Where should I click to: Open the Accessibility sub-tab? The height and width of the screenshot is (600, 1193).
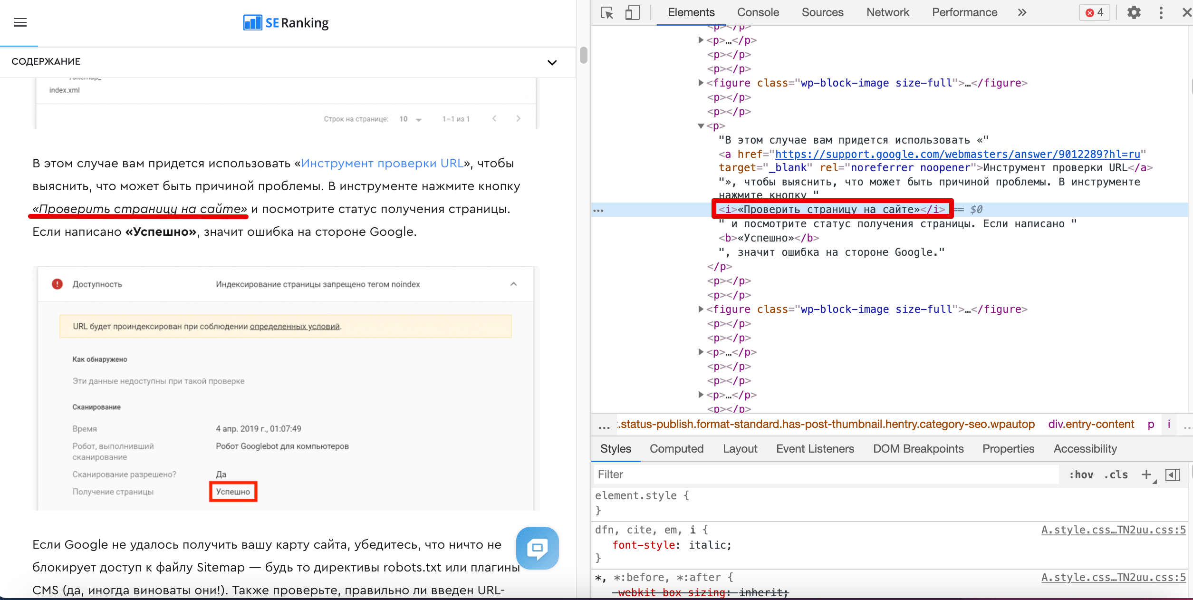[1085, 449]
